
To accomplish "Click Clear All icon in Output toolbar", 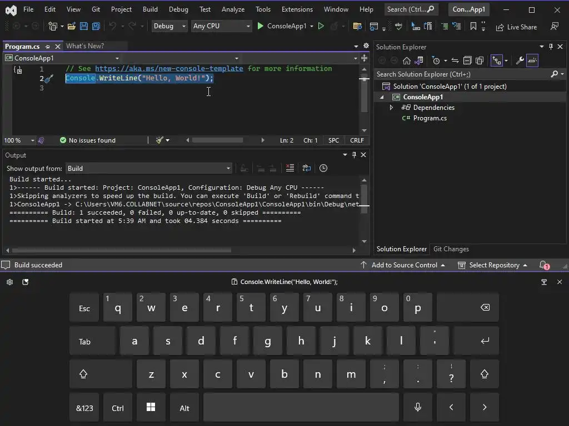I will click(290, 168).
